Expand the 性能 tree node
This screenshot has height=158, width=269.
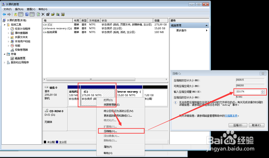pos(9,46)
